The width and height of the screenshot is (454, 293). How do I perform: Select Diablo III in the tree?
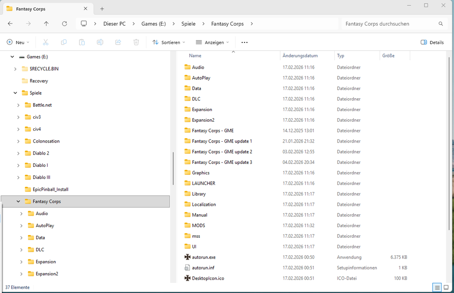pos(41,177)
